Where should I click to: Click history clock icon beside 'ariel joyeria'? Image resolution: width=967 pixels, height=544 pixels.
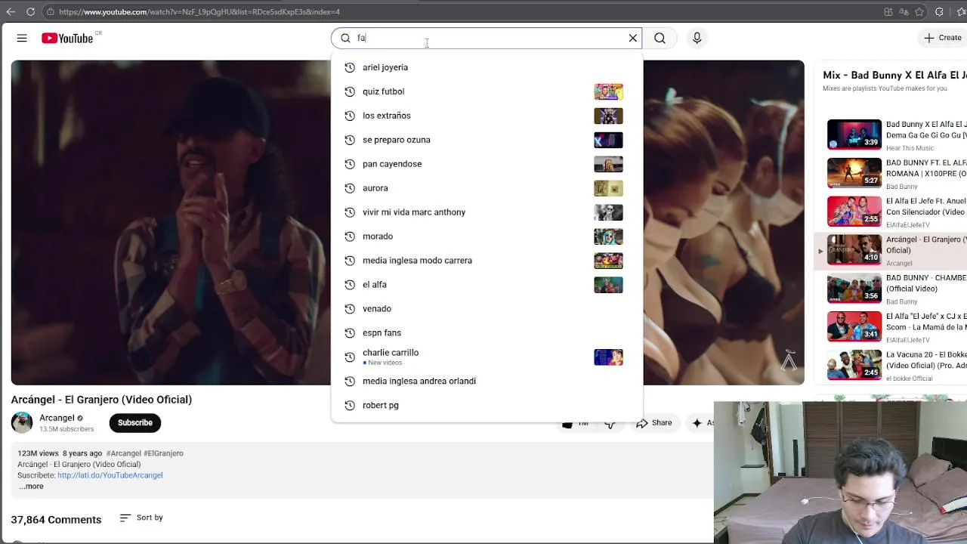click(350, 67)
